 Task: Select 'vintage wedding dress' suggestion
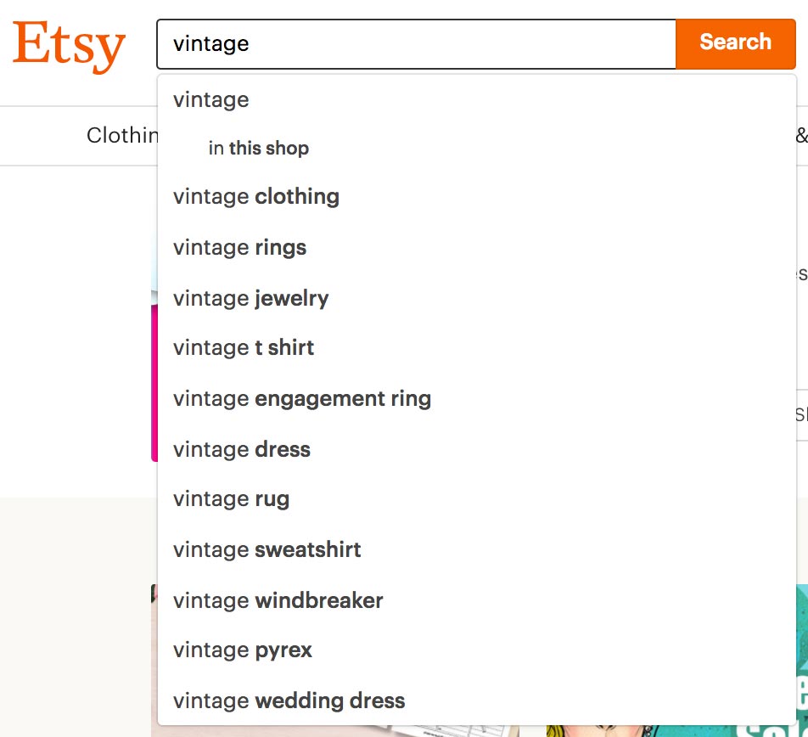click(477, 700)
